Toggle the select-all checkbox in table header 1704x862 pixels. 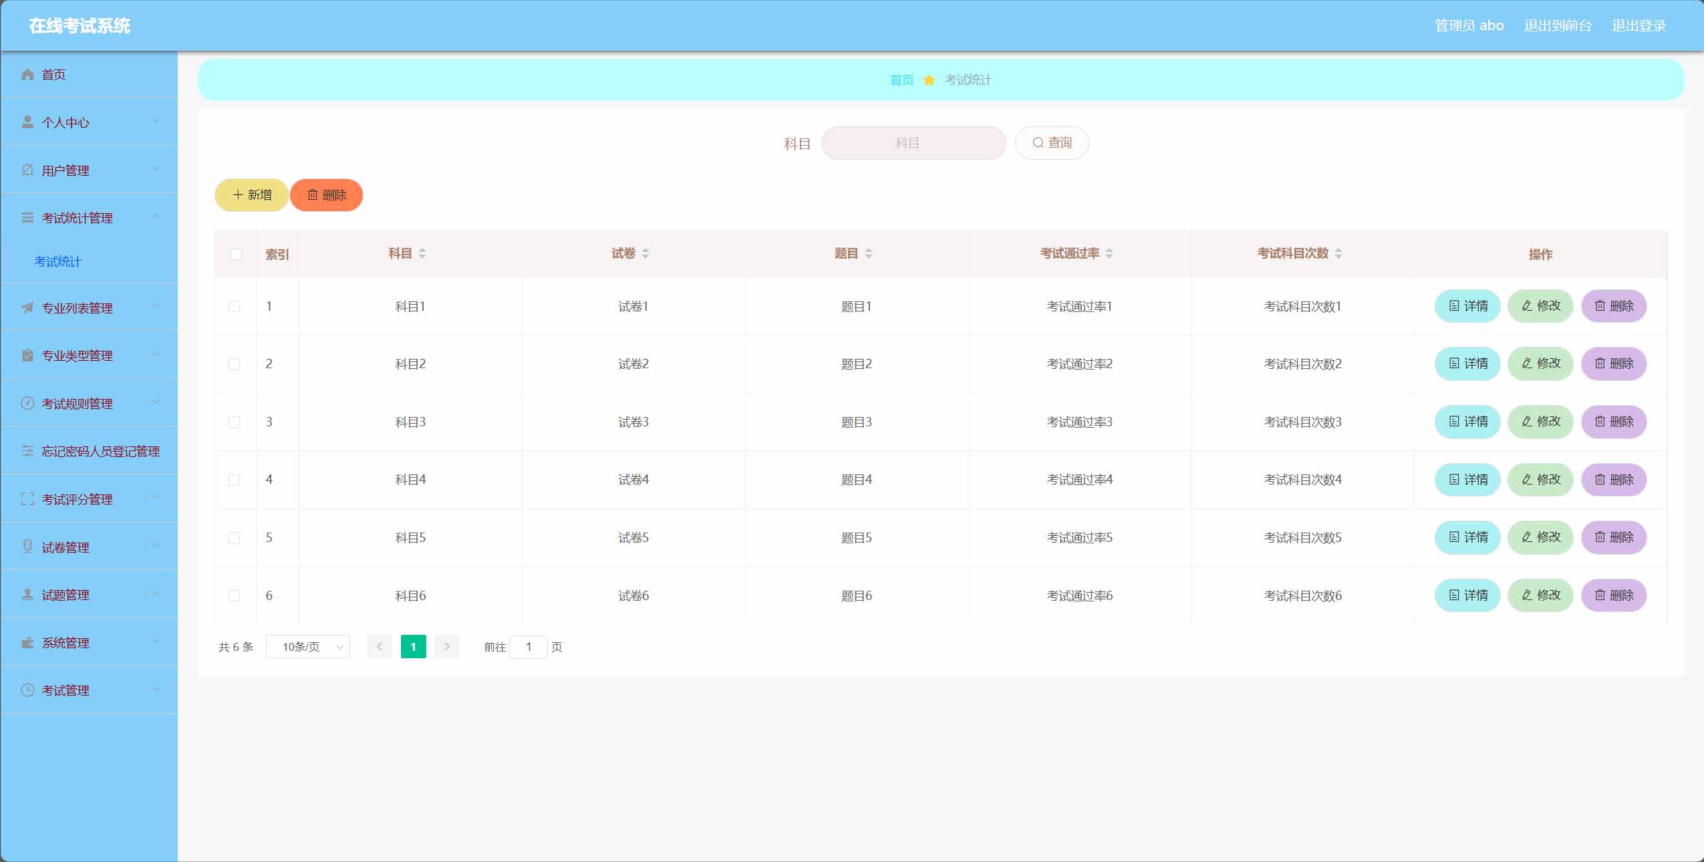point(236,254)
